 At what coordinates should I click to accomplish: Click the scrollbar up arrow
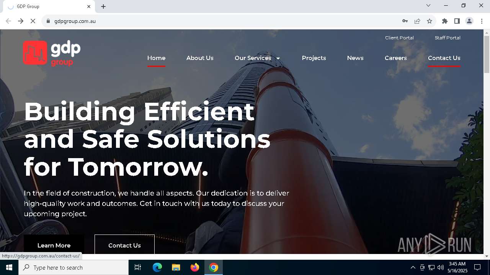click(487, 32)
